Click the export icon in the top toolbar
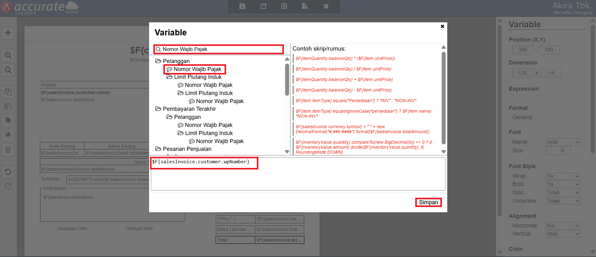Screen dimensions: 596x257 (263, 6)
